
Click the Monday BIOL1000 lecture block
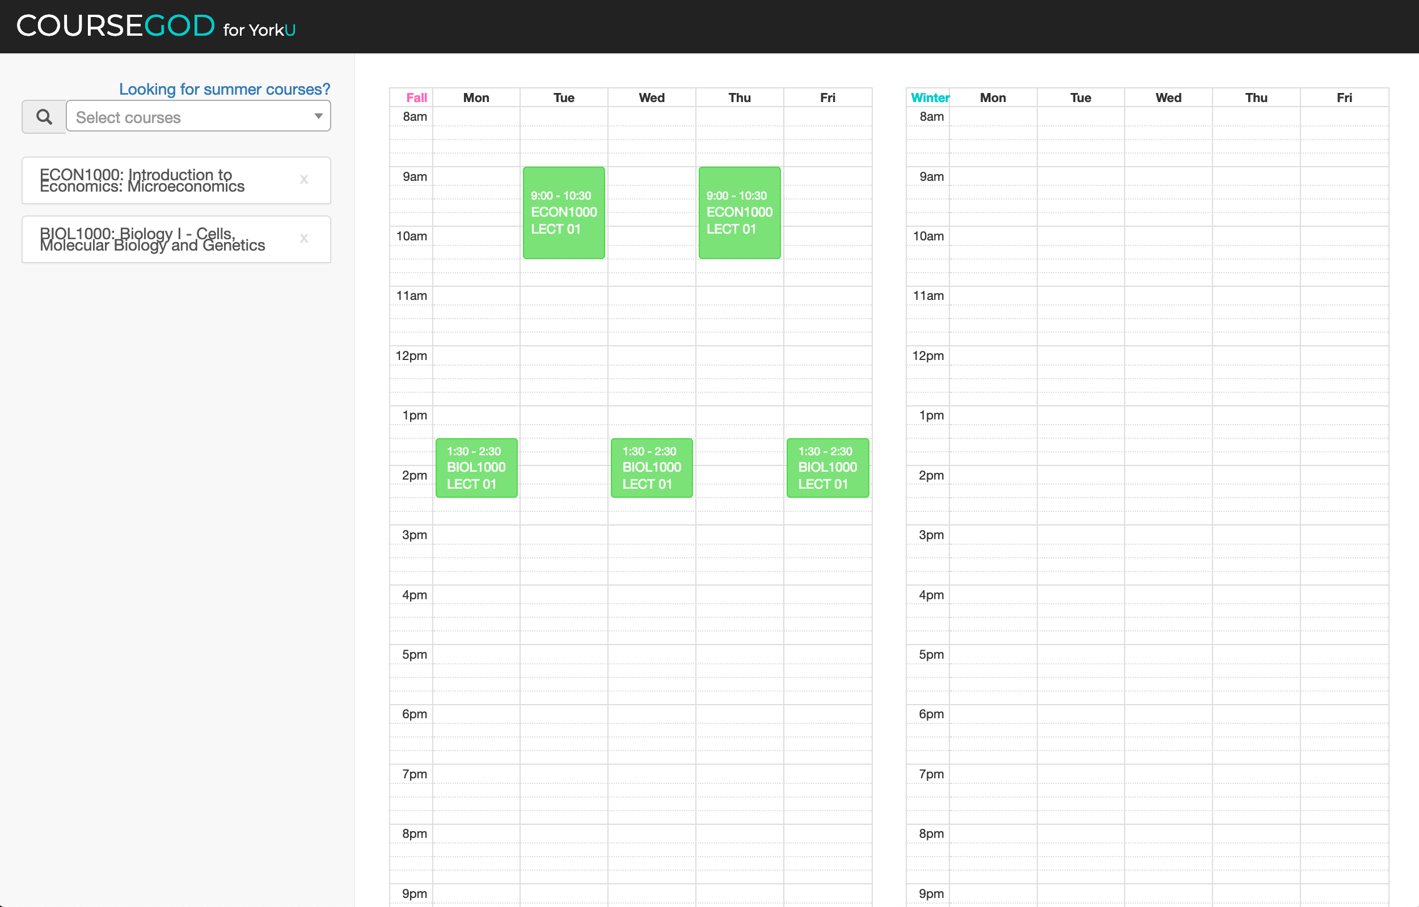point(476,468)
